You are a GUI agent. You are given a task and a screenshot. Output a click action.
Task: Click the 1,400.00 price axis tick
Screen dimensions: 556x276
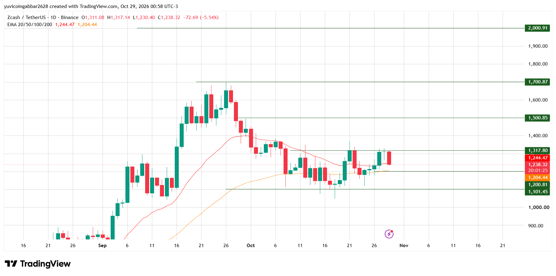[x=538, y=136]
